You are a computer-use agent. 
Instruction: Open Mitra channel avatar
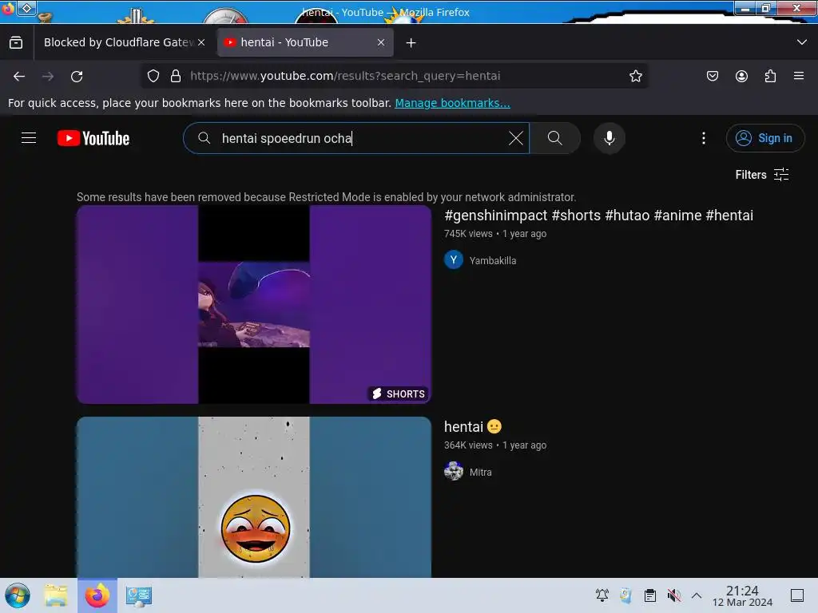[454, 471]
